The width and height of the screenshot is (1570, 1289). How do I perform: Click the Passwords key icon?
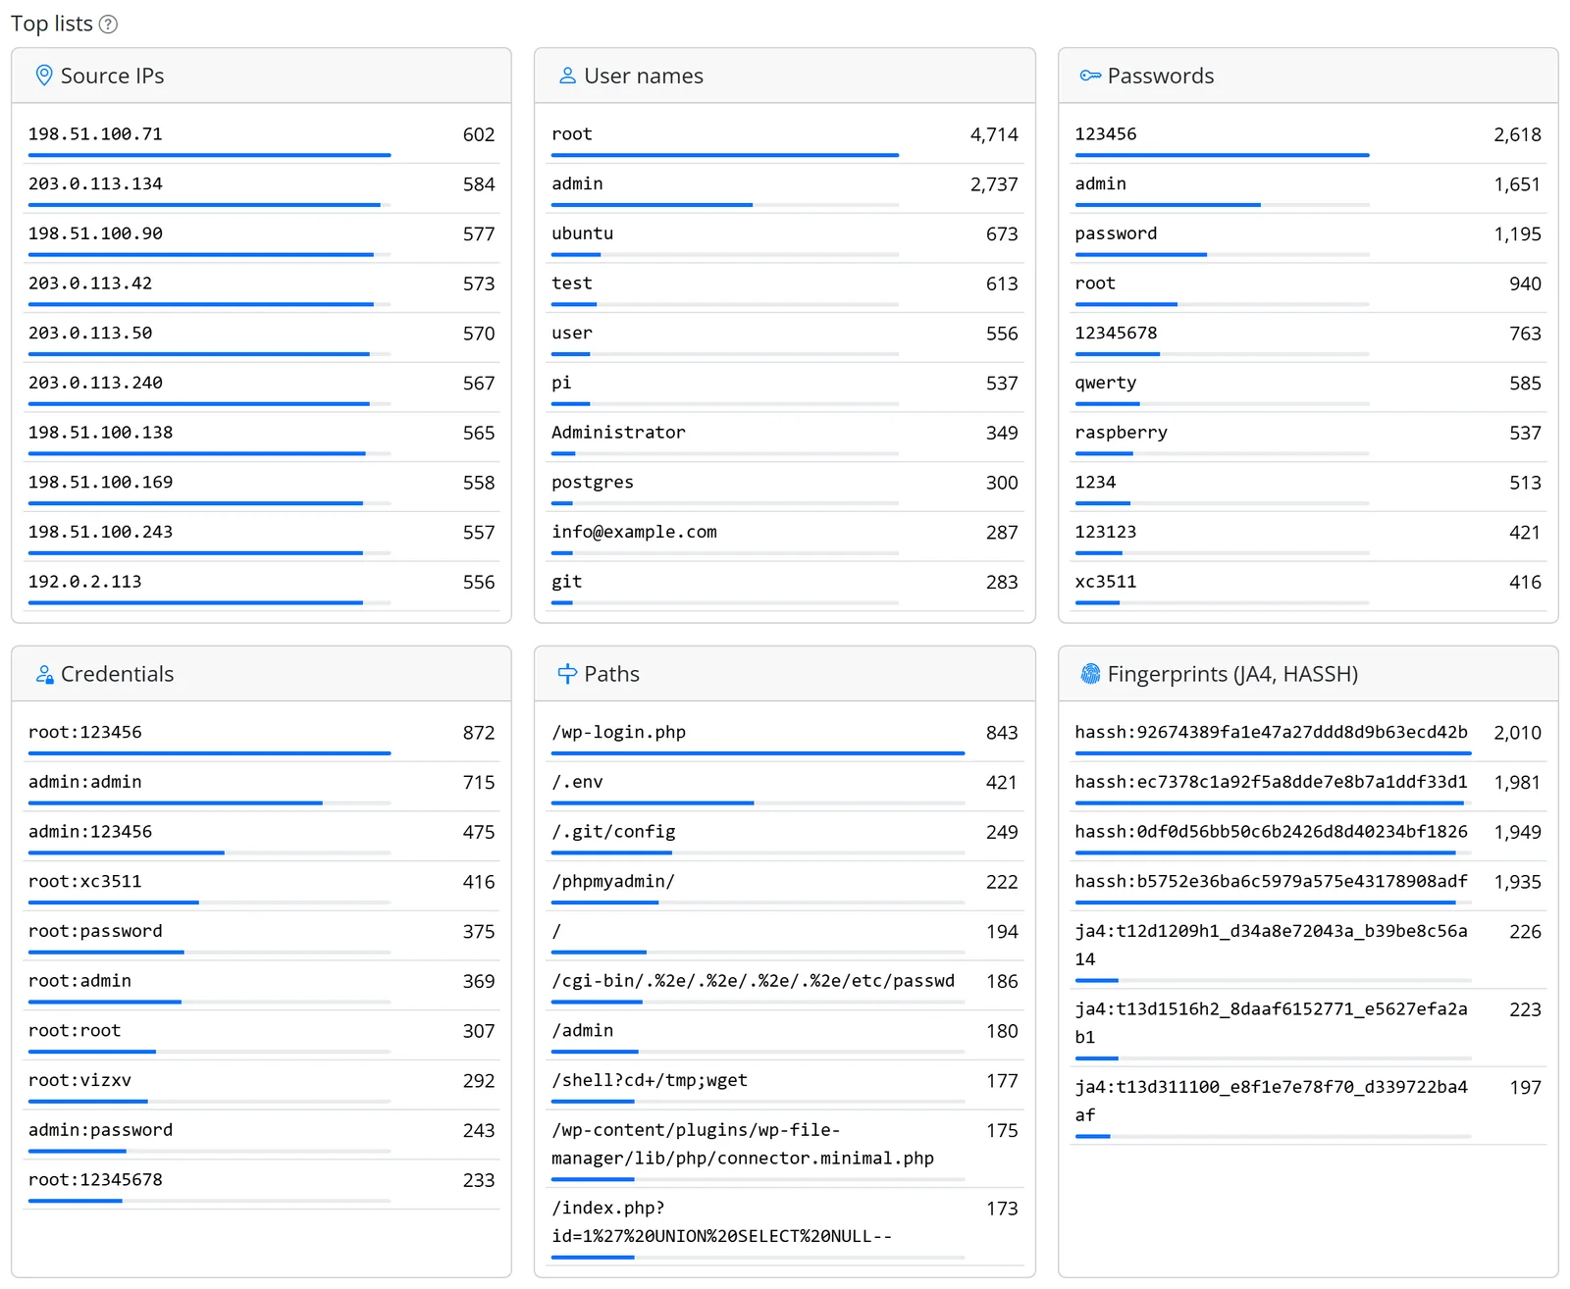1090,76
